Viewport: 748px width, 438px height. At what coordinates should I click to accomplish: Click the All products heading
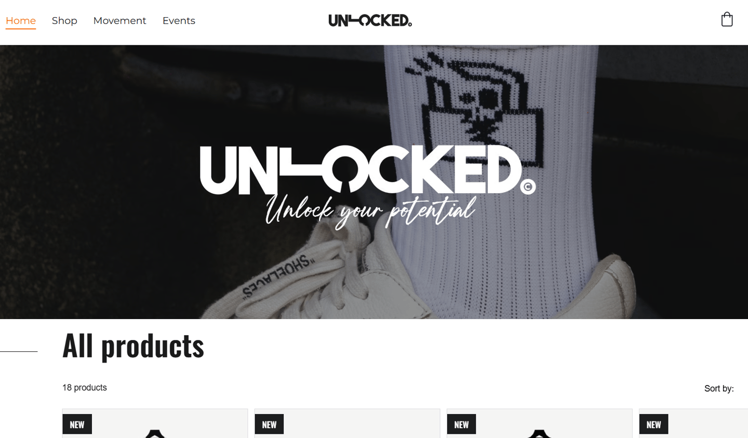click(x=133, y=346)
